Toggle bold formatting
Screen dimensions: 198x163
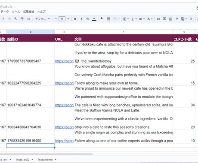(75, 19)
